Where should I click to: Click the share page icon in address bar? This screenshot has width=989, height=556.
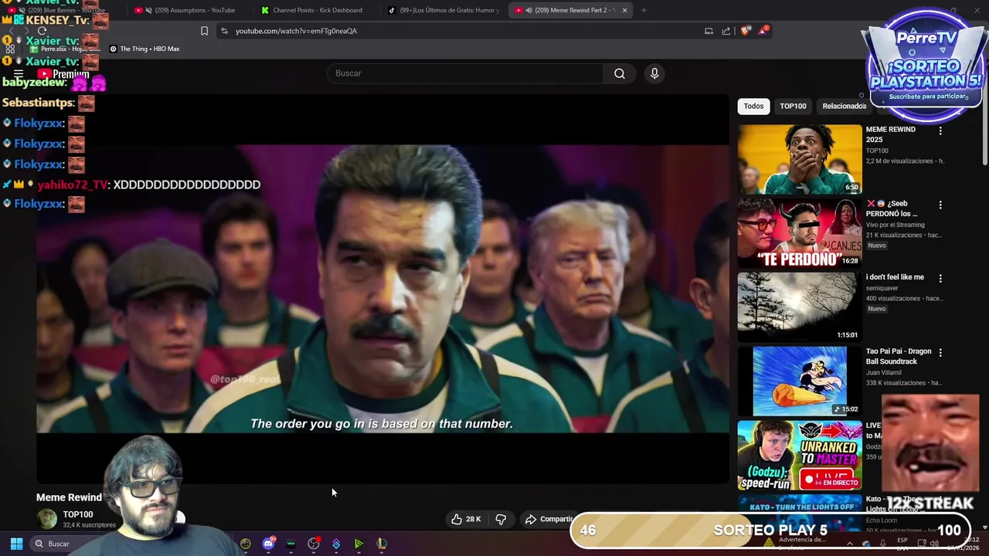726,31
